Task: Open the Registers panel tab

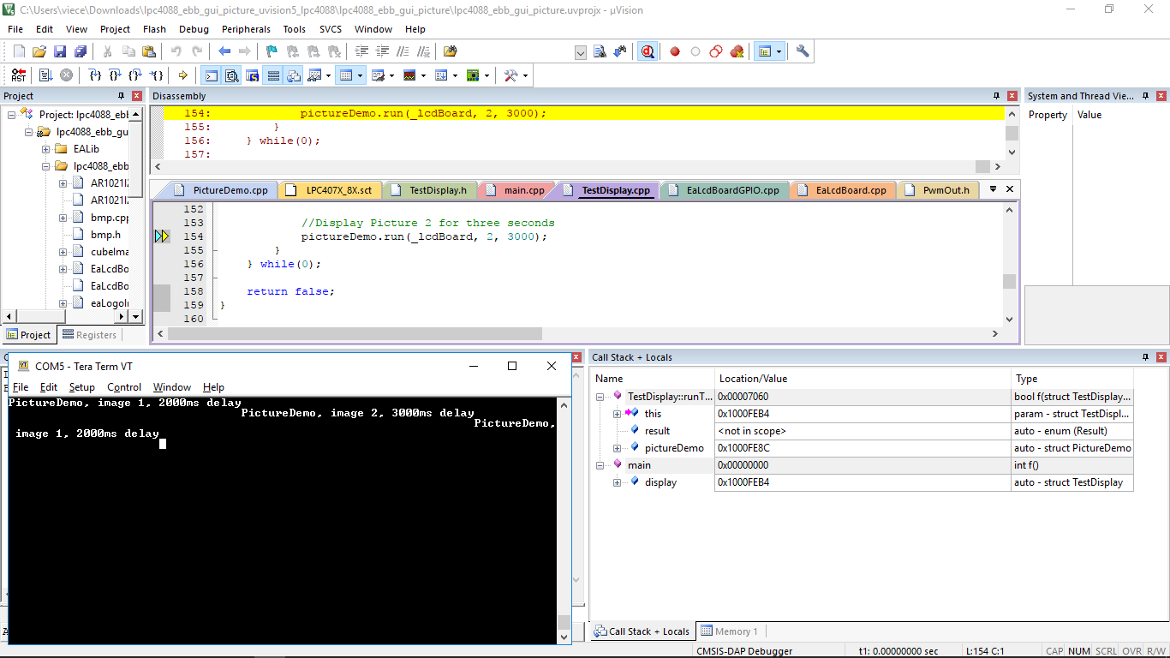Action: pos(89,335)
